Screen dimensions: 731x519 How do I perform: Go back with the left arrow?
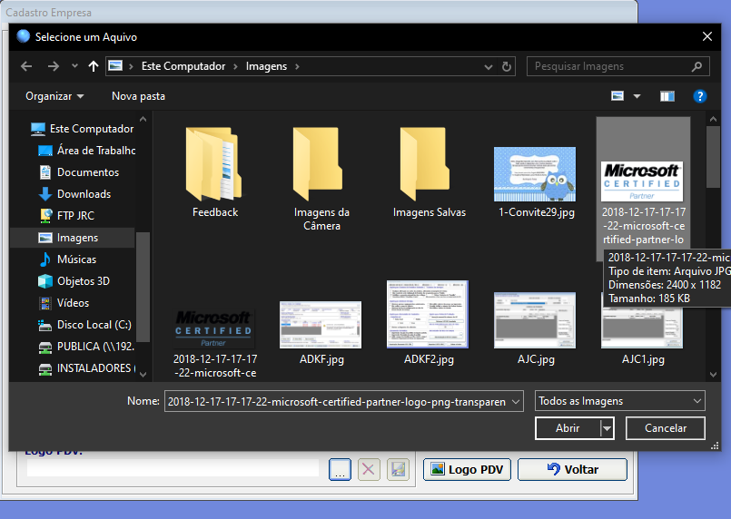click(26, 66)
